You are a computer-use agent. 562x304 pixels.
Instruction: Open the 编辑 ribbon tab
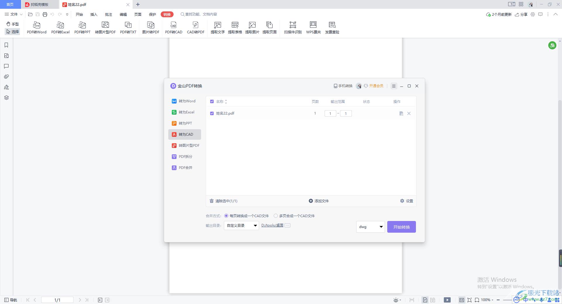coord(123,14)
